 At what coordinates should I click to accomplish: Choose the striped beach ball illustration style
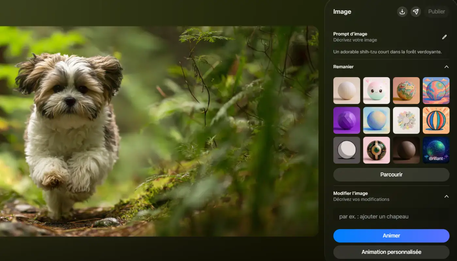tap(436, 120)
